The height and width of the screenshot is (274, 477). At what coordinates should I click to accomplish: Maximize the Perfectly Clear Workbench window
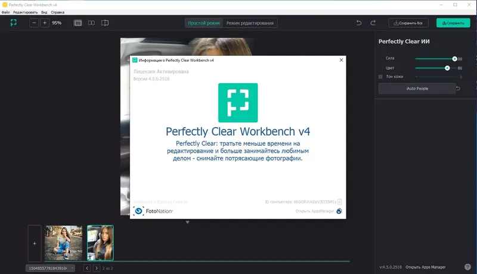click(x=455, y=5)
